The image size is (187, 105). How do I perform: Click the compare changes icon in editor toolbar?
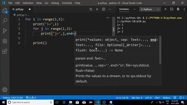coord(91,9)
